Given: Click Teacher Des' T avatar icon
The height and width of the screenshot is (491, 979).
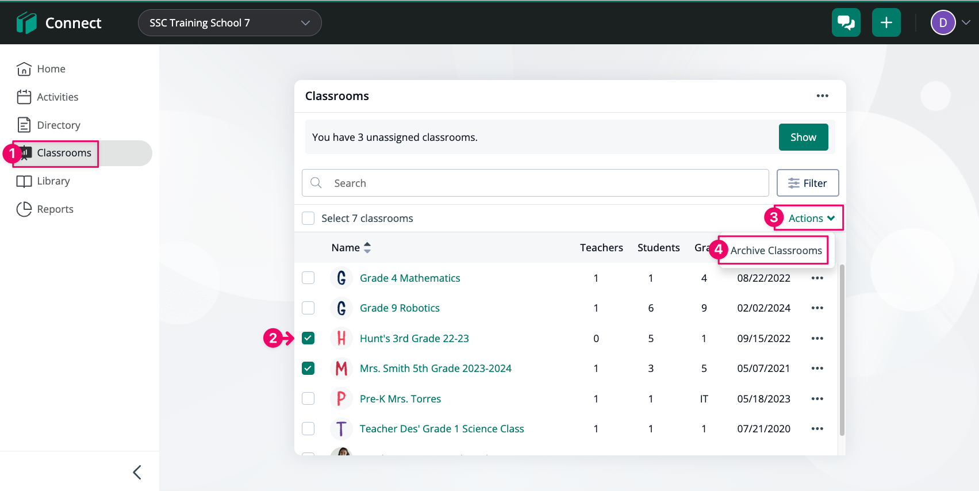Looking at the screenshot, I should 341,428.
